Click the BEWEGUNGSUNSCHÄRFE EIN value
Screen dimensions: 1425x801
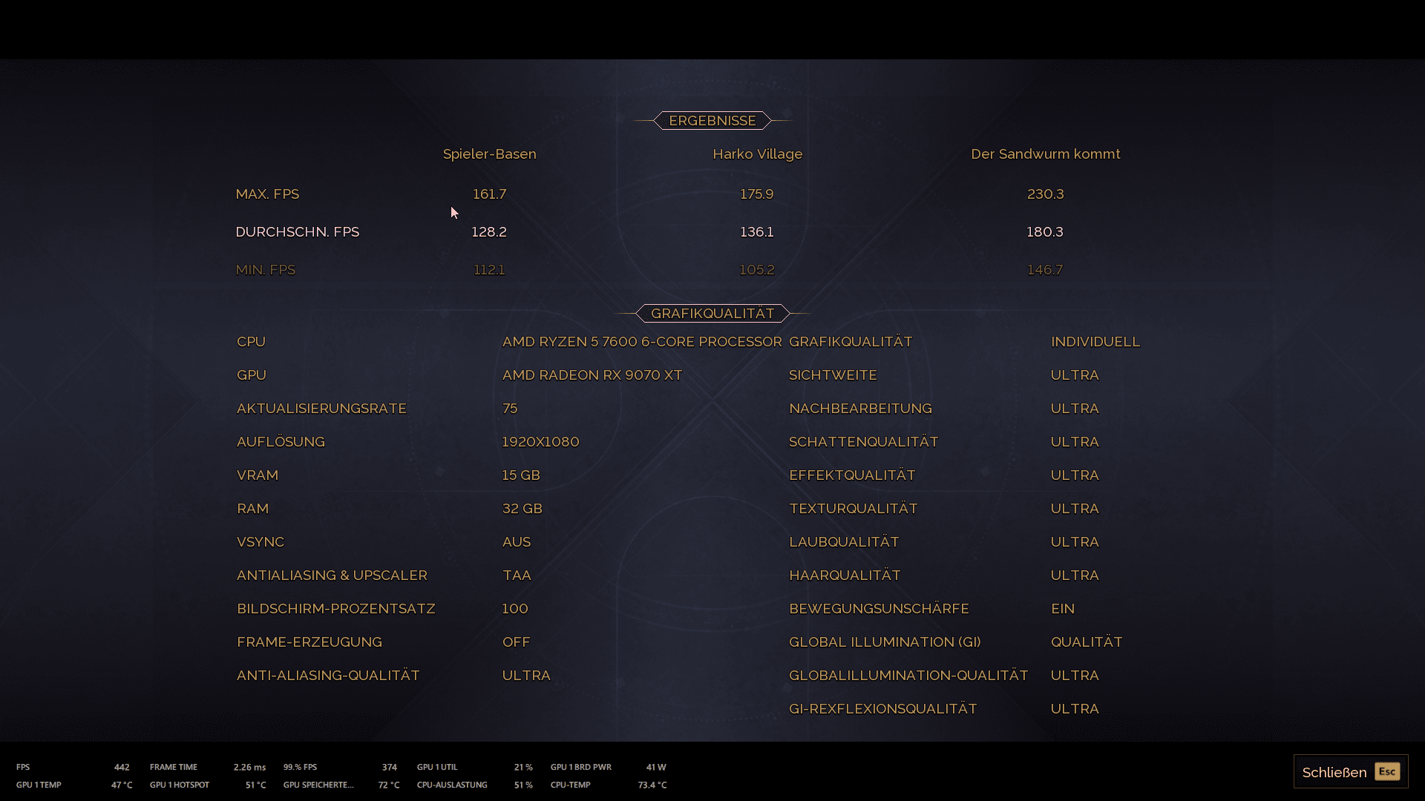coord(1062,609)
